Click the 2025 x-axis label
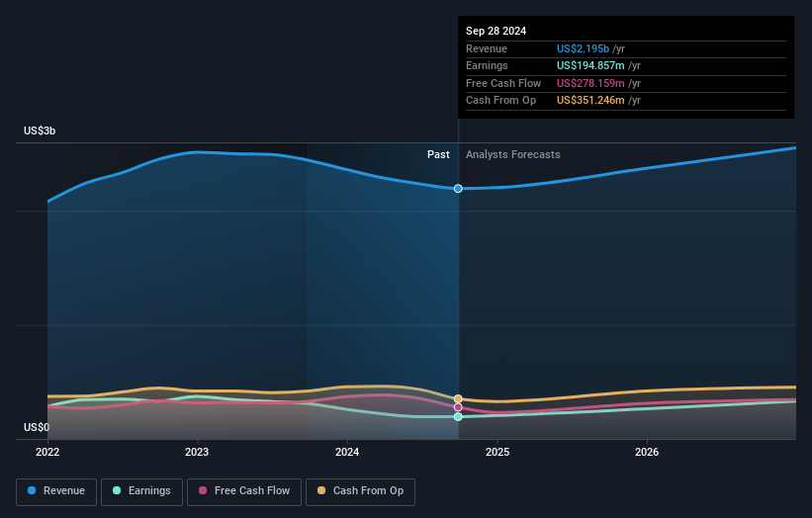The image size is (812, 518). click(497, 453)
